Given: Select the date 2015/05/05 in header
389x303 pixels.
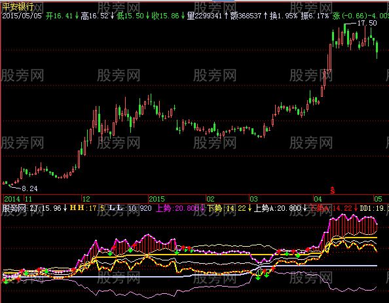Looking at the screenshot, I should (x=22, y=16).
